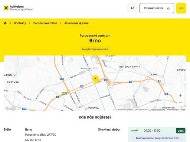Click the 'PONAVA' map label
This screenshot has height=142, width=190.
click(94, 108)
